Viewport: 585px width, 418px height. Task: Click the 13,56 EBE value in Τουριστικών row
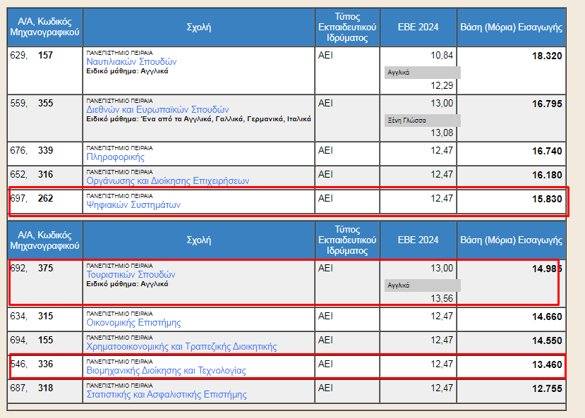tap(442, 298)
